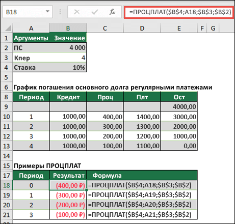Select the cell with 200,00 interest
The image size is (235, 224).
pos(105,136)
